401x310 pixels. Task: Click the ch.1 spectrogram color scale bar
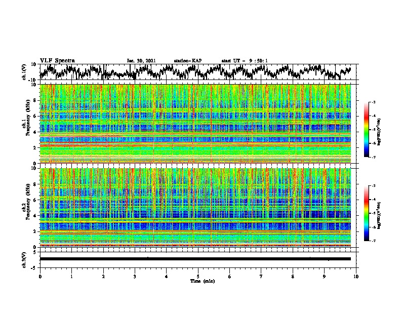click(x=366, y=130)
